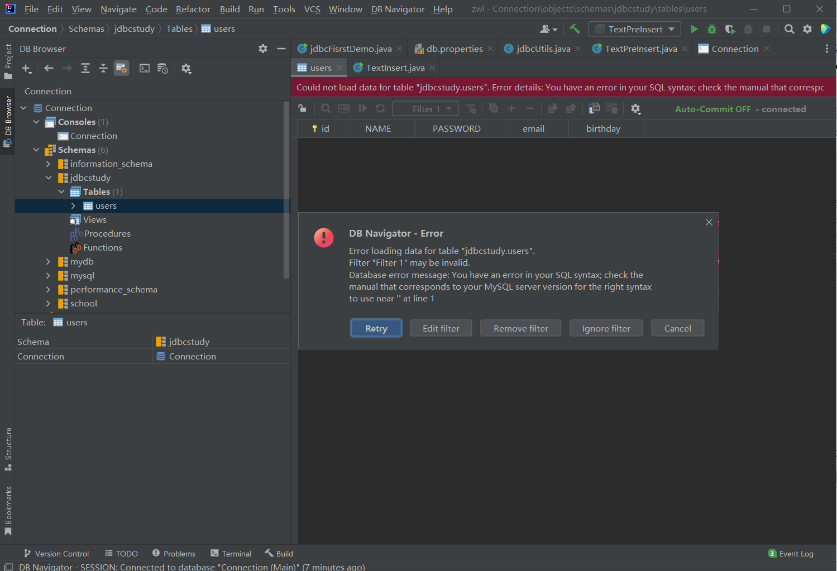Open the Event Log in status bar
The height and width of the screenshot is (571, 837).
791,554
